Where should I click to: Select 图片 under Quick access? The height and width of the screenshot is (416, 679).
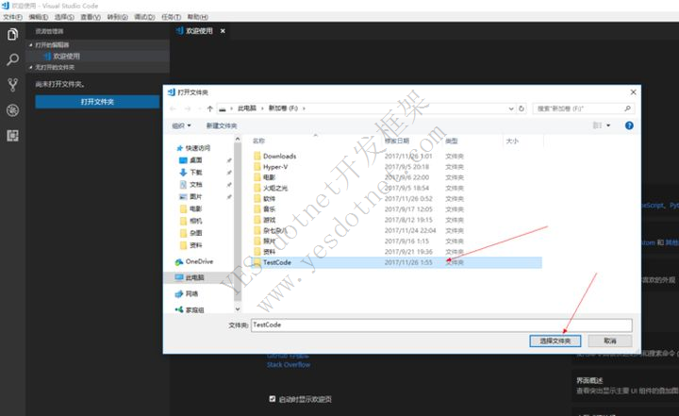point(190,196)
